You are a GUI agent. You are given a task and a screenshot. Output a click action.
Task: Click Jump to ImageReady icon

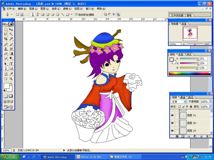8,107
